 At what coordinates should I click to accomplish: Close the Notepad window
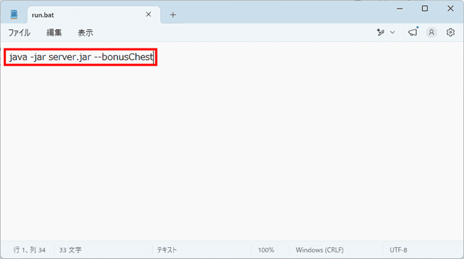(x=450, y=8)
